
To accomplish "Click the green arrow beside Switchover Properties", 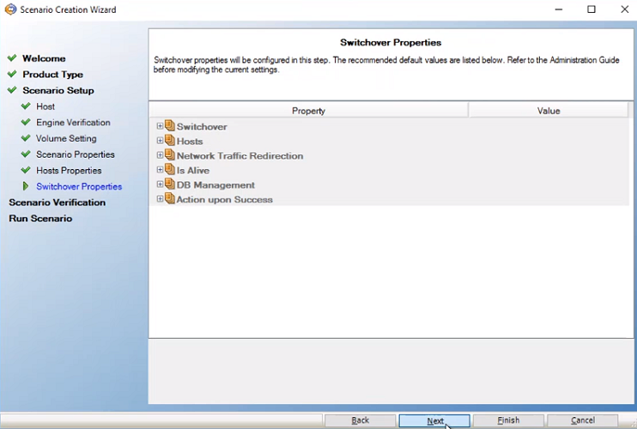I will (x=26, y=186).
